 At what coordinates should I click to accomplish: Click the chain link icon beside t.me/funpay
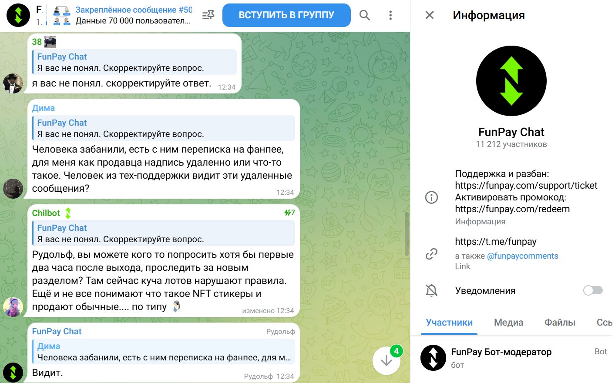click(x=431, y=253)
